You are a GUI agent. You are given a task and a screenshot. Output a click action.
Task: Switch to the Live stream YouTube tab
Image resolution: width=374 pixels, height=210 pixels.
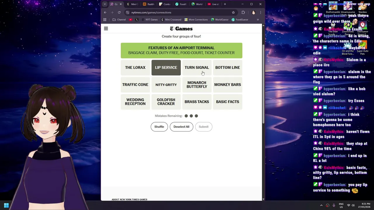(x=213, y=4)
